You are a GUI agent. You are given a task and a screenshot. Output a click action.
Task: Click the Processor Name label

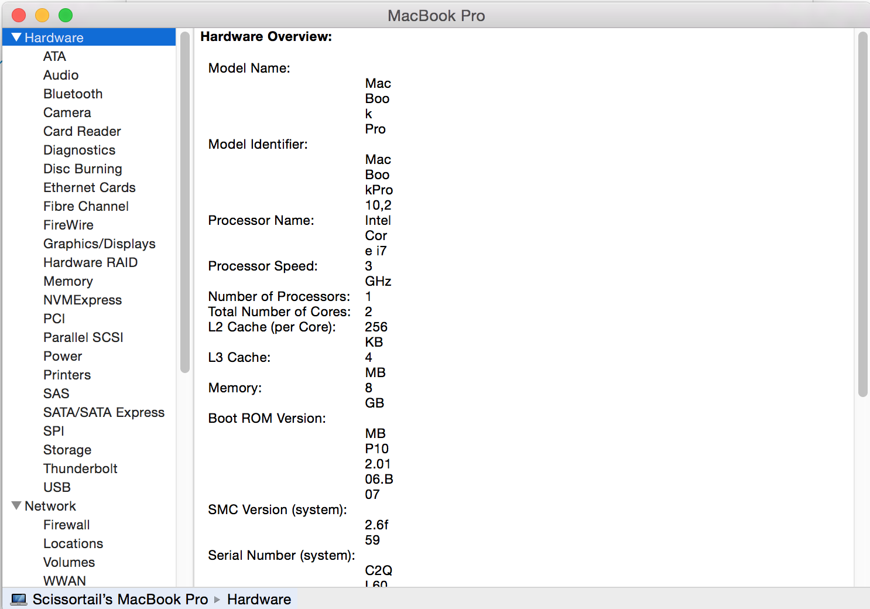click(261, 220)
